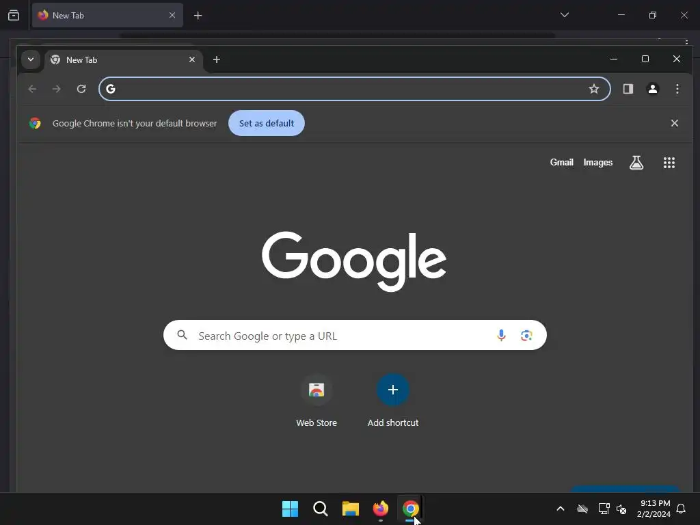Click Chrome icon in taskbar
700x525 pixels.
tap(410, 509)
